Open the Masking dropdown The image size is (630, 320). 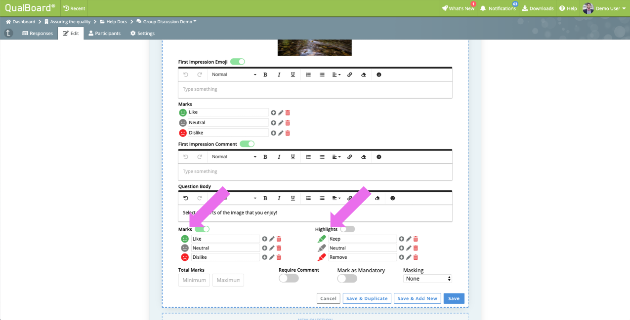click(x=427, y=279)
